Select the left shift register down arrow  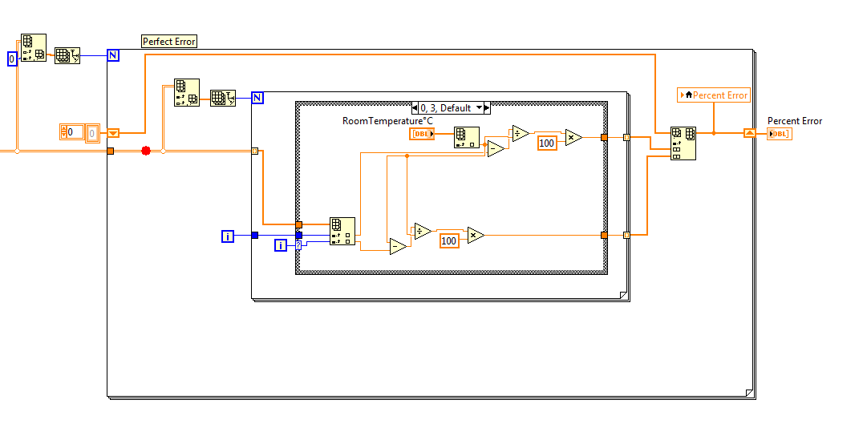(113, 133)
